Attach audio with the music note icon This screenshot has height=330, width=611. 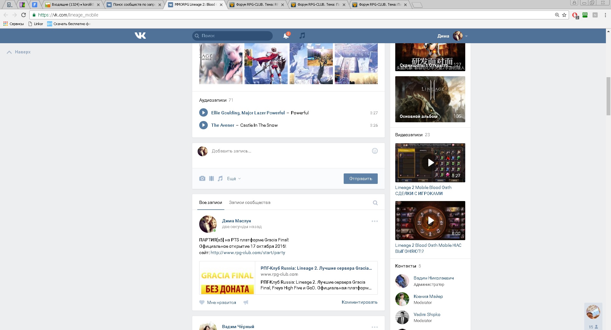click(220, 178)
